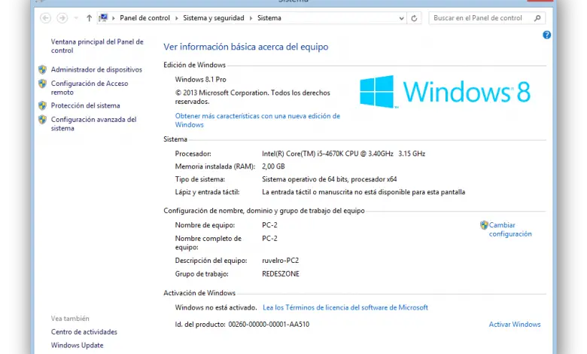Select Sistema y seguridad in the breadcrumb
This screenshot has height=354, width=587.
(x=214, y=18)
